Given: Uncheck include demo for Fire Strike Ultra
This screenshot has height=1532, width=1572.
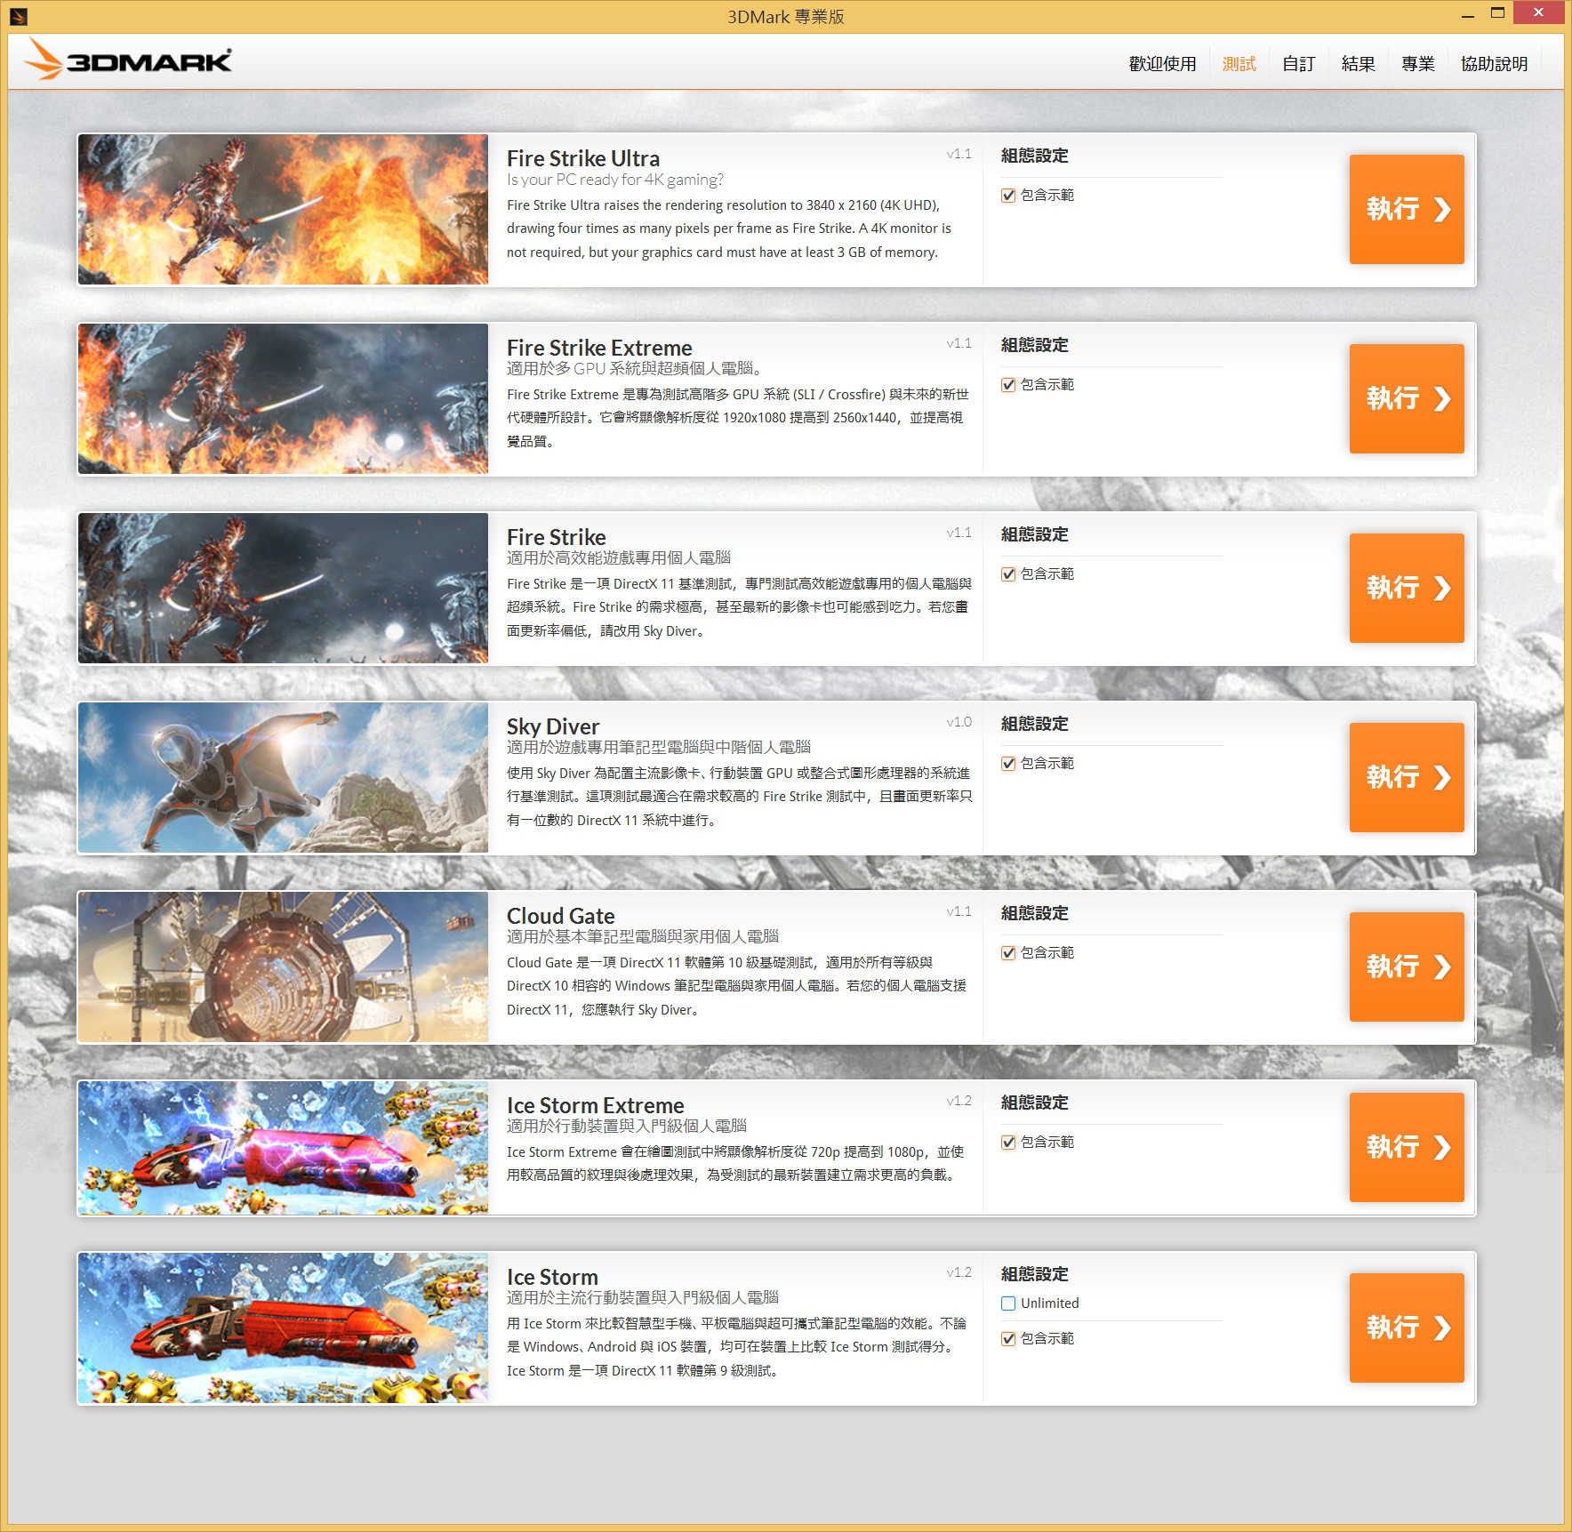Looking at the screenshot, I should tap(1008, 196).
